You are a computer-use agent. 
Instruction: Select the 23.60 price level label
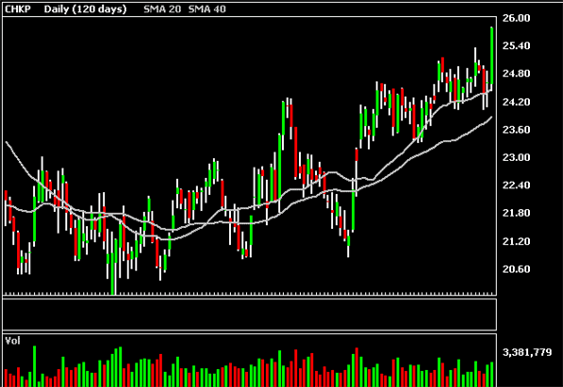point(516,130)
